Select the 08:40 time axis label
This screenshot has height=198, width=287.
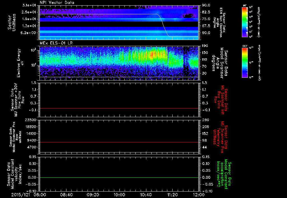pyautogui.click(x=66, y=194)
